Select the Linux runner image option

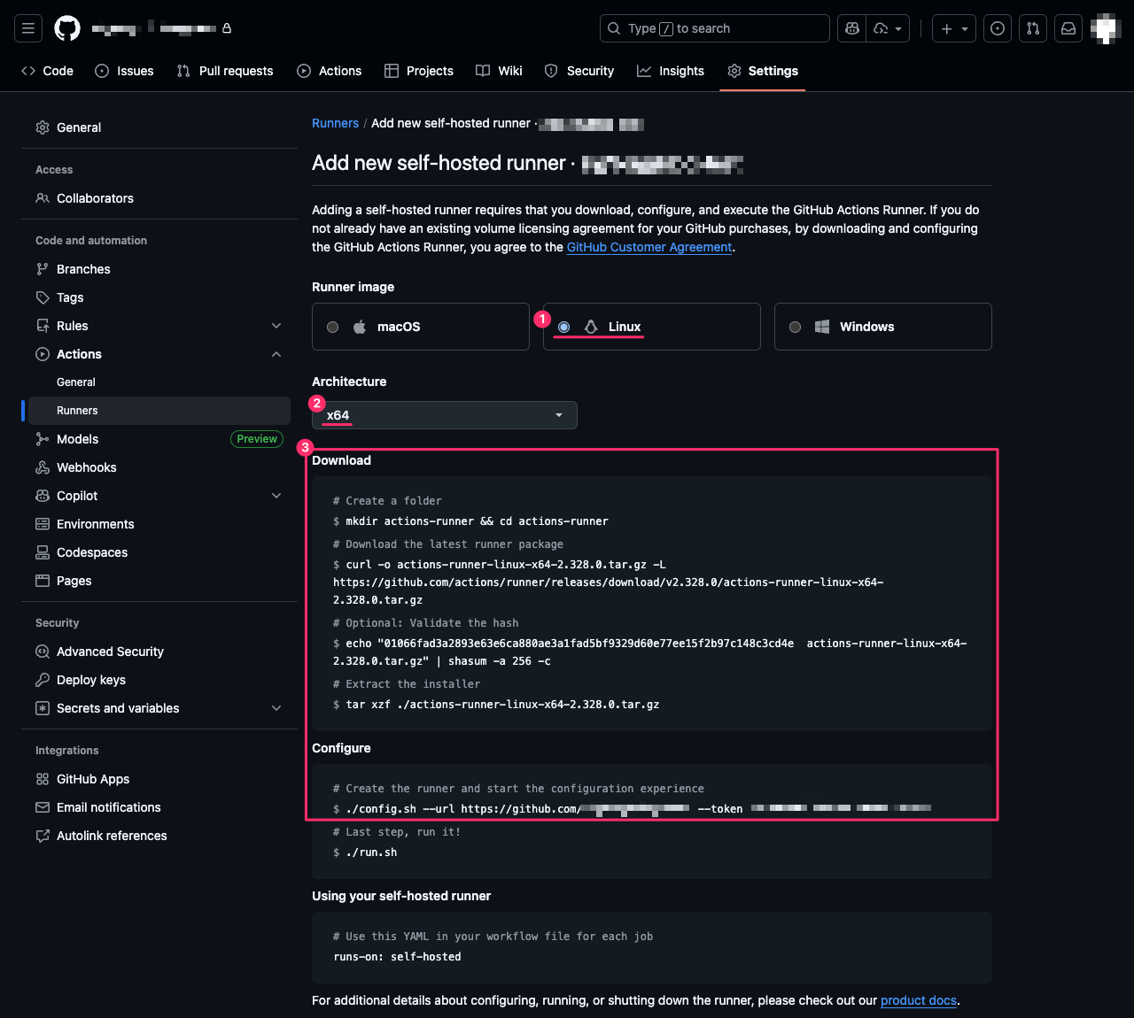pyautogui.click(x=564, y=327)
